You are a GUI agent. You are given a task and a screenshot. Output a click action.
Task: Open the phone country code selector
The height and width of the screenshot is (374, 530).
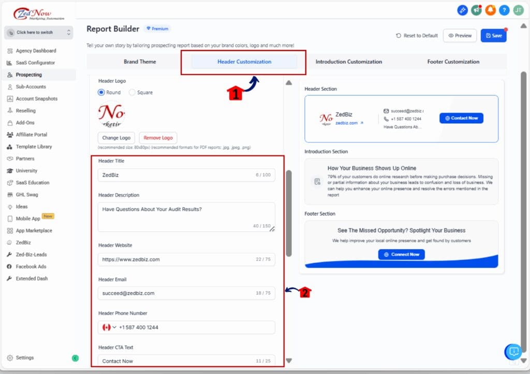click(x=111, y=327)
